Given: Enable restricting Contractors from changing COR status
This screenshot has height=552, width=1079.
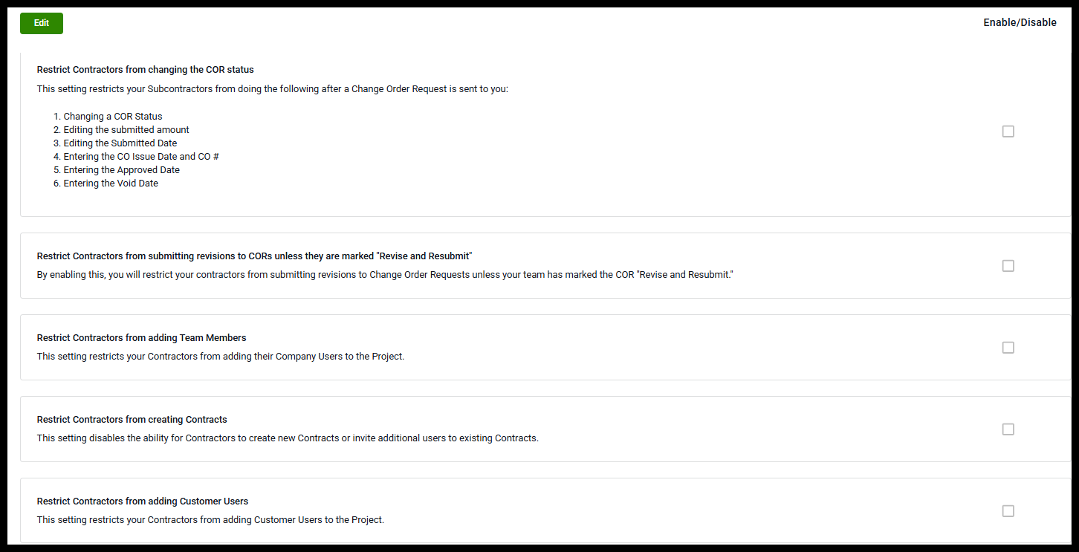Looking at the screenshot, I should coord(1008,131).
